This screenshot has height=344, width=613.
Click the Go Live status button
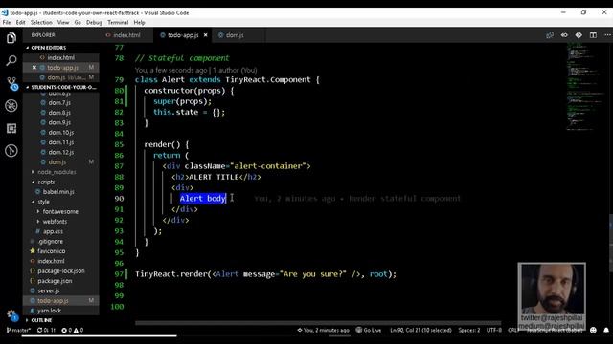click(368, 330)
